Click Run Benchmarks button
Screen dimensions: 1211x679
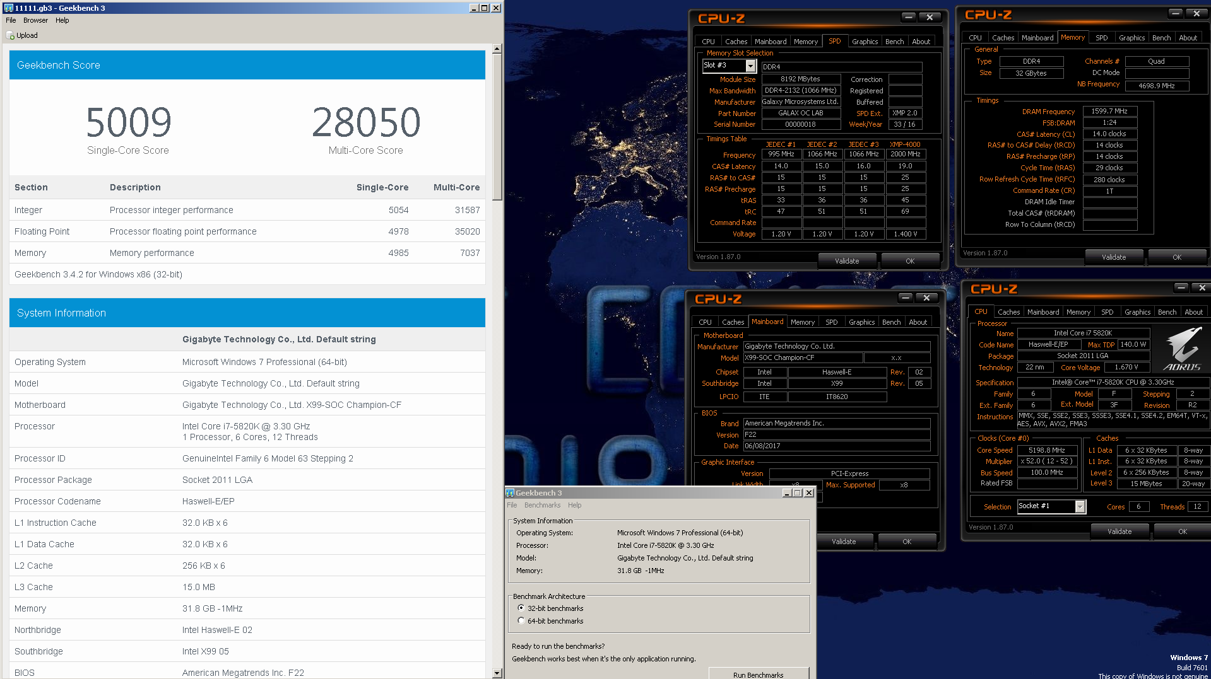758,674
